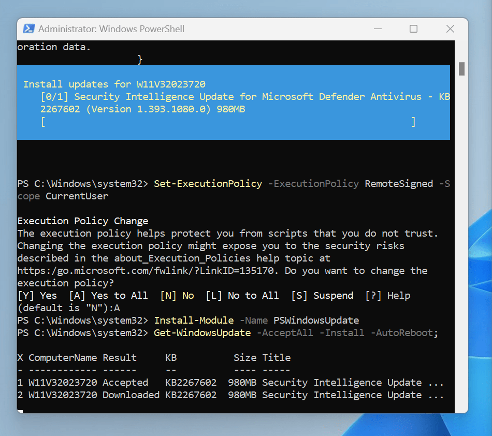Click the '[?] Help' prompt option
Image resolution: width=492 pixels, height=436 pixels.
pos(388,296)
